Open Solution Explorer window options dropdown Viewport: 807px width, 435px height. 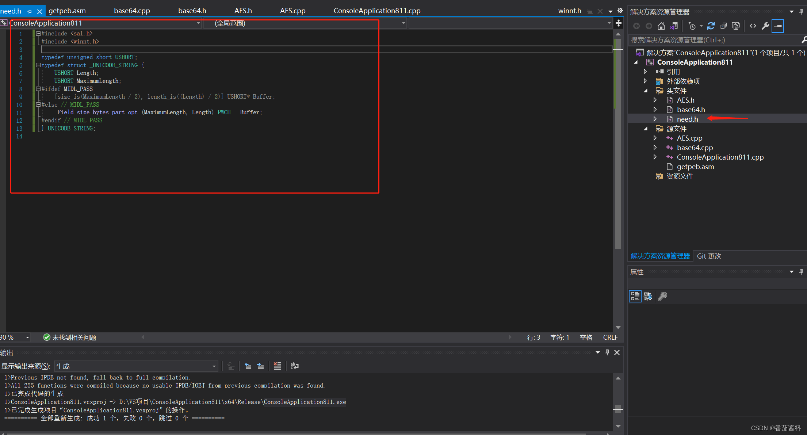(792, 12)
